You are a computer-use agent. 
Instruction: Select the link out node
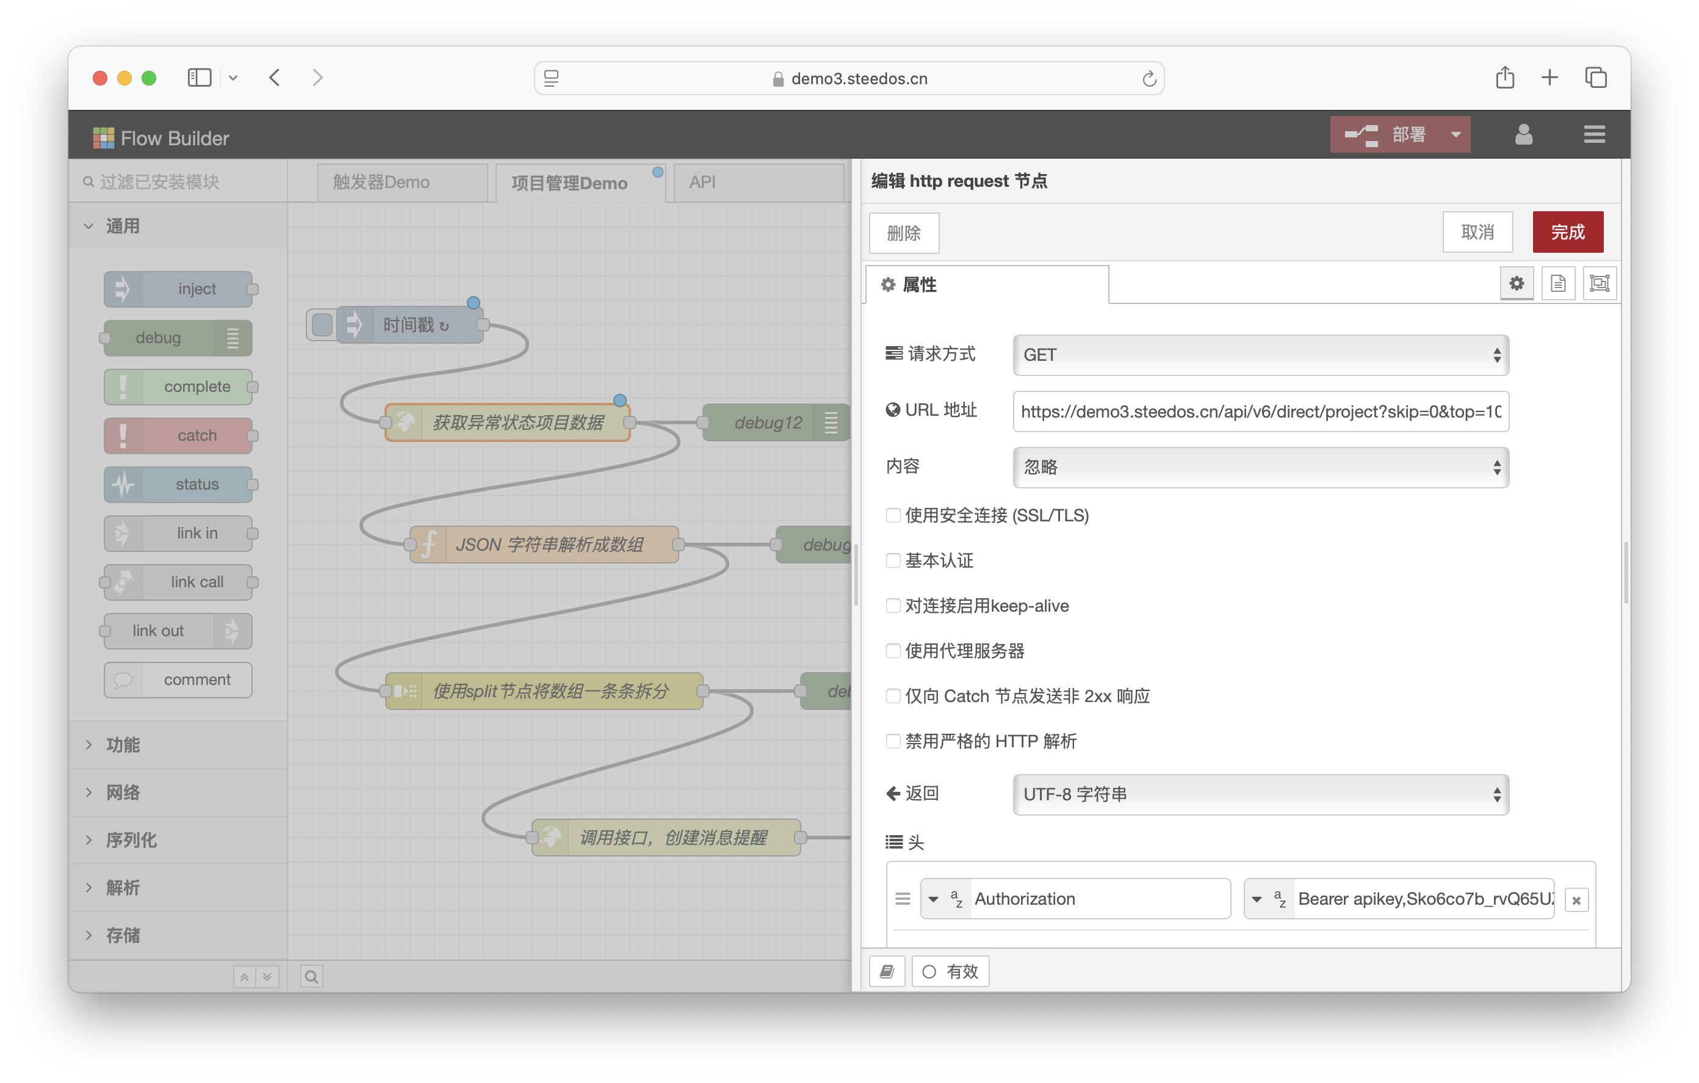point(178,631)
